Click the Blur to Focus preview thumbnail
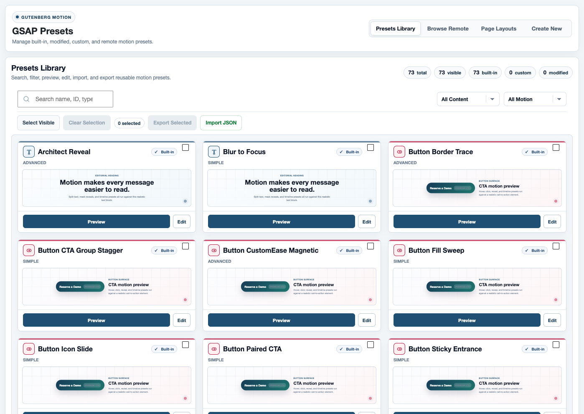 292,188
